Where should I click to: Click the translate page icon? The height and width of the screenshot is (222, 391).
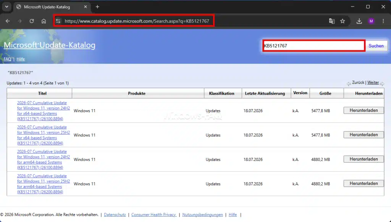[332, 21]
